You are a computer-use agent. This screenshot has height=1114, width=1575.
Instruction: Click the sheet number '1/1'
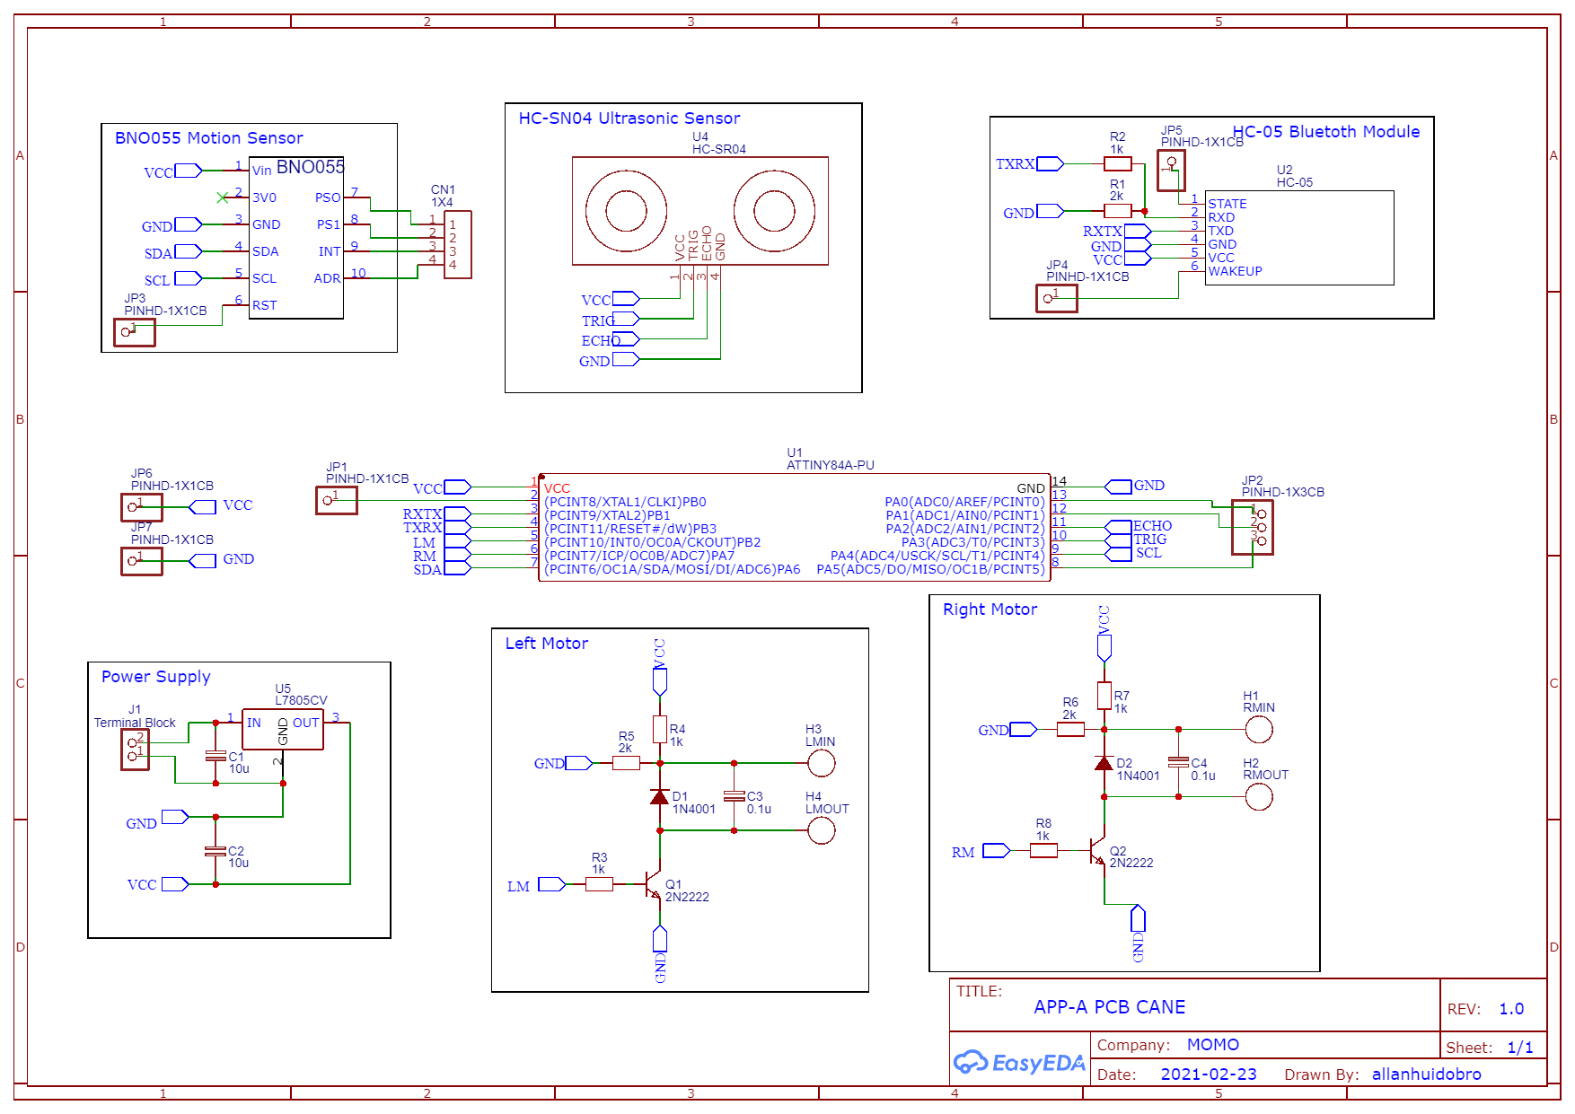click(1520, 1048)
